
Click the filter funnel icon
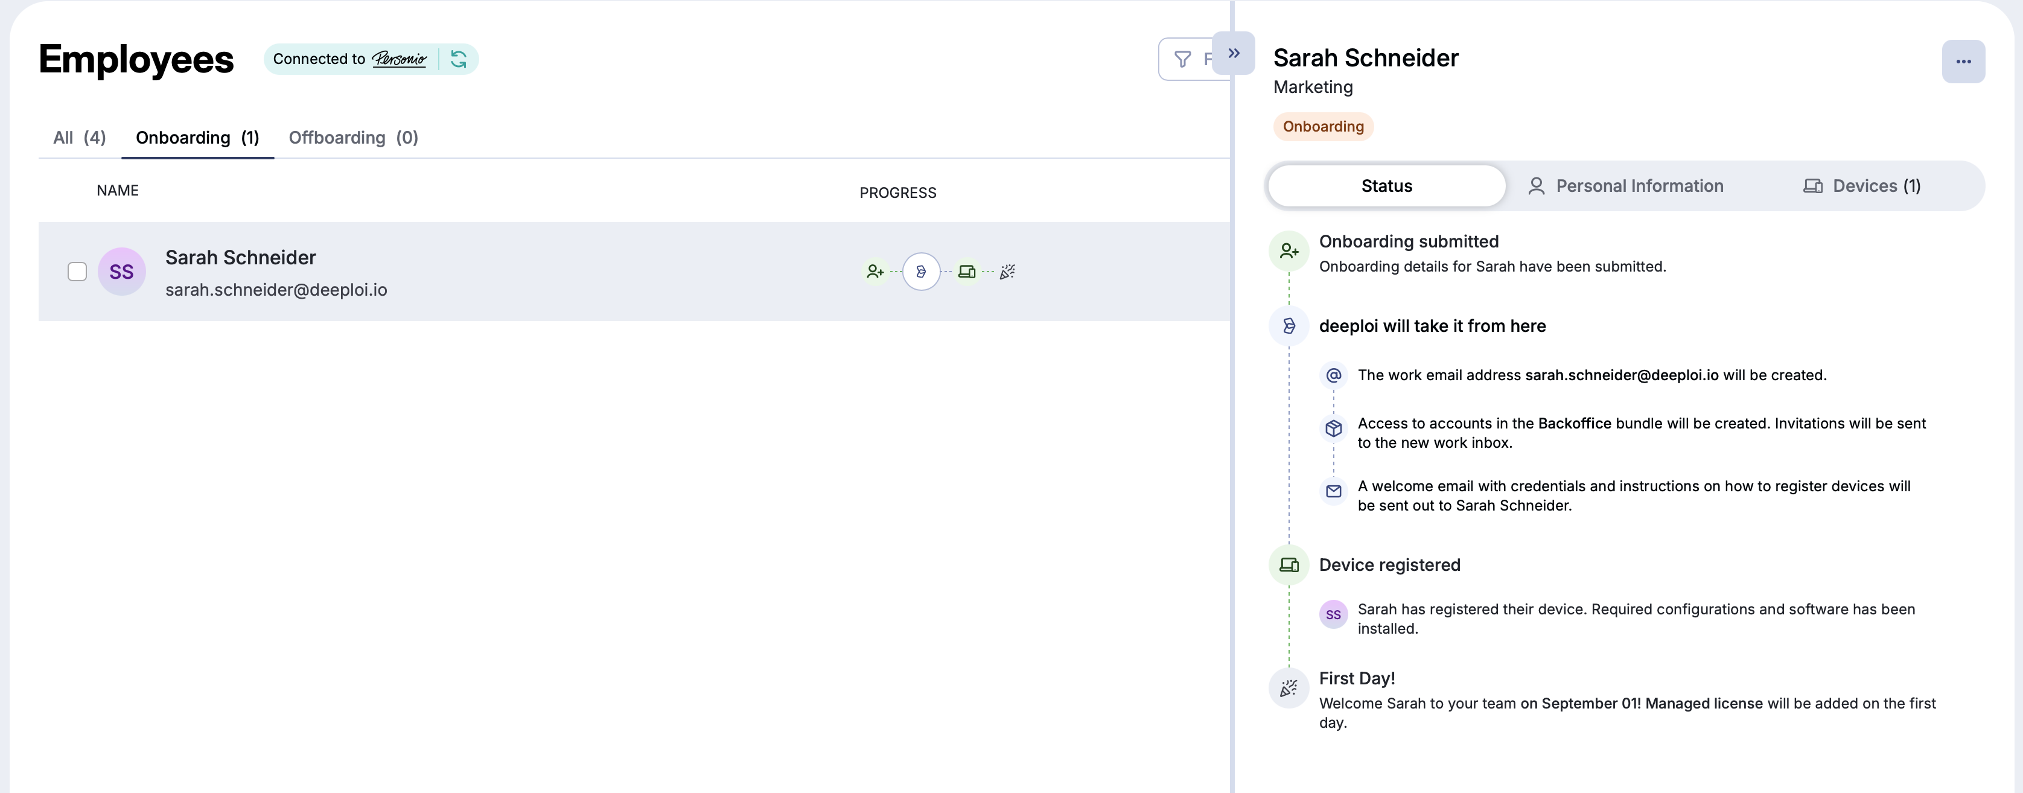tap(1182, 59)
